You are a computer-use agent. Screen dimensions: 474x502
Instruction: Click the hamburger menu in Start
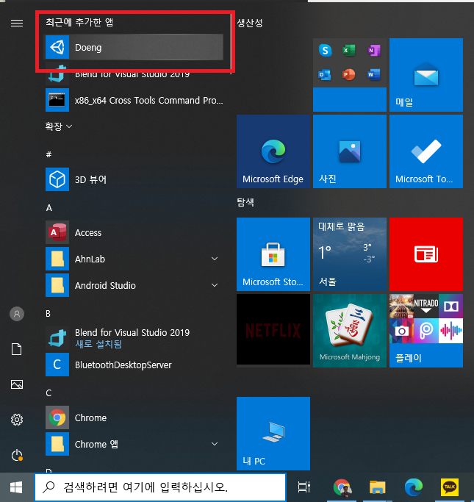coord(17,23)
